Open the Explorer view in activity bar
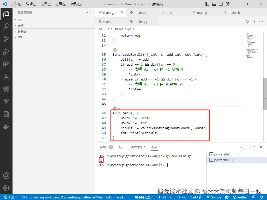Screen dimensions: 267x200 click(6, 14)
